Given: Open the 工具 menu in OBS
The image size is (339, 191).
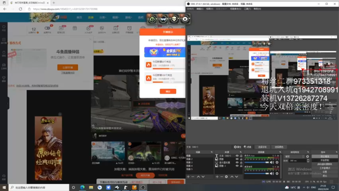Looking at the screenshot, I should point(247,9).
